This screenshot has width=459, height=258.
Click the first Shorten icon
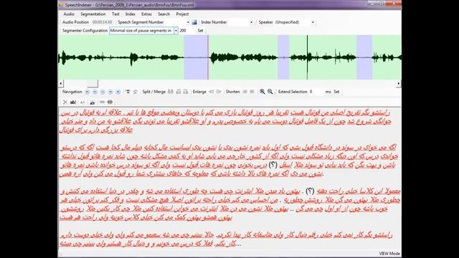[x=245, y=92]
